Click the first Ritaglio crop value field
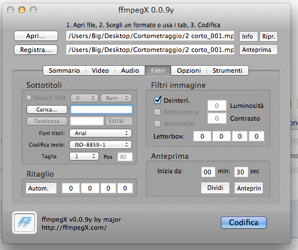The height and width of the screenshot is (250, 298). (x=71, y=188)
